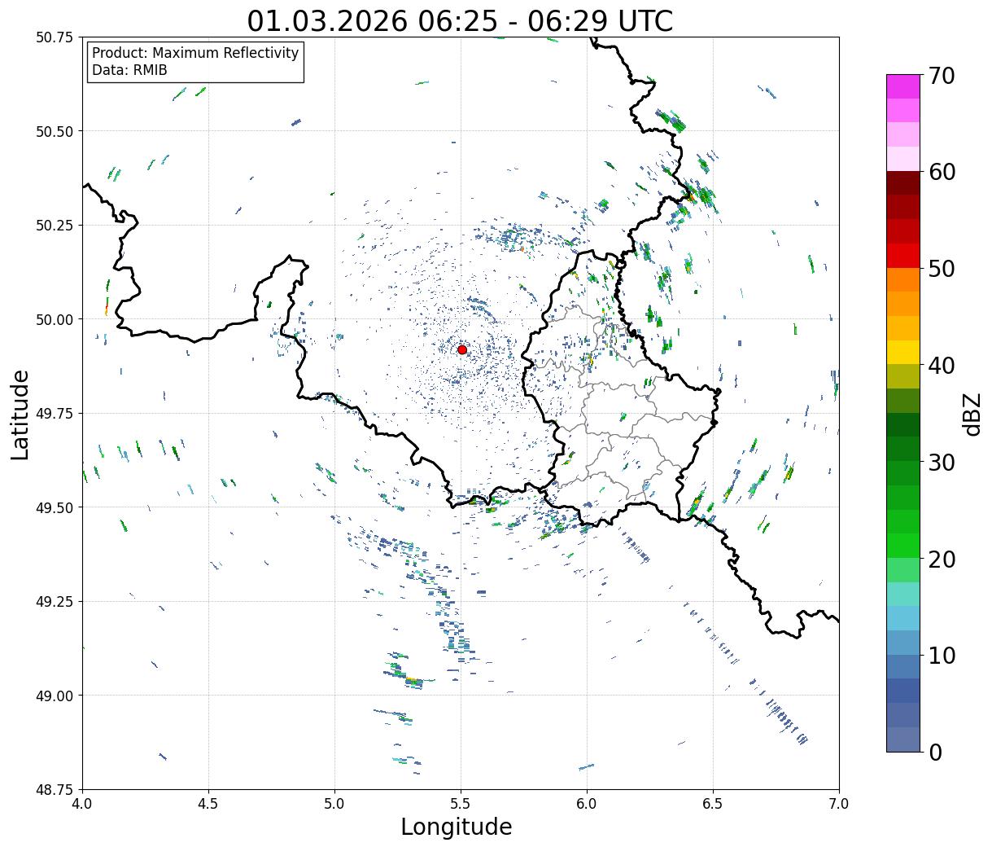The width and height of the screenshot is (992, 847).
Task: Click the colorbar tick label 50
Action: (x=942, y=269)
